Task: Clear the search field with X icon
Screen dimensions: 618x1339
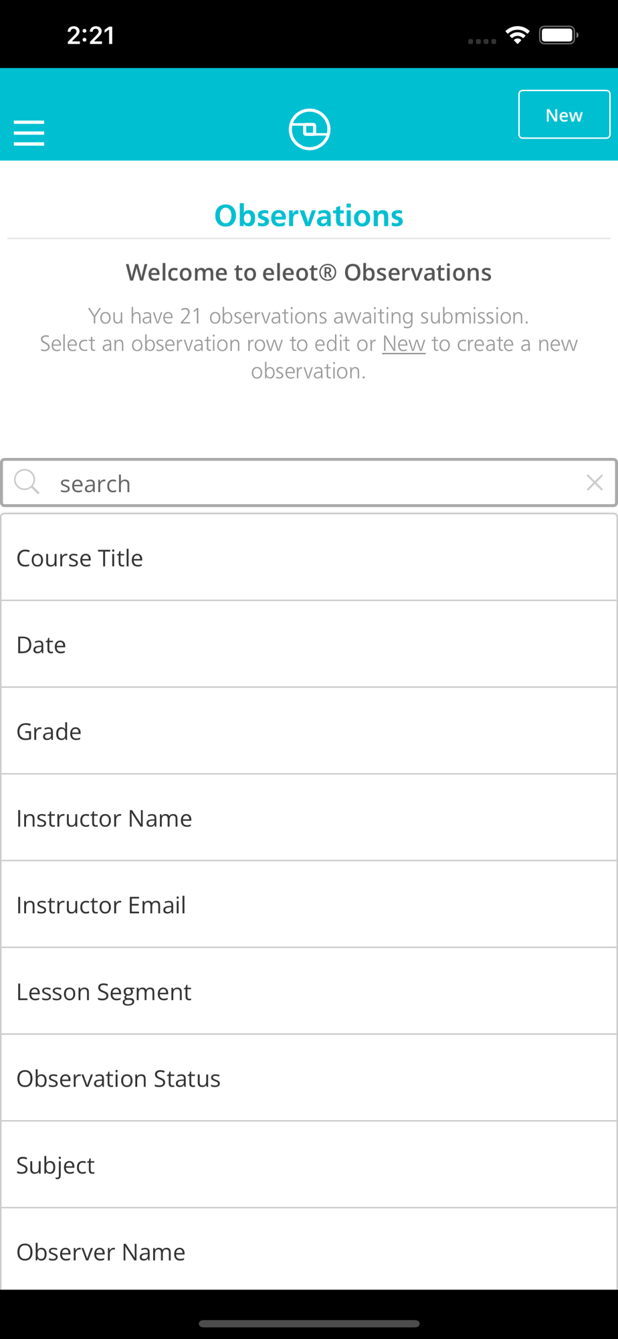Action: click(x=594, y=482)
